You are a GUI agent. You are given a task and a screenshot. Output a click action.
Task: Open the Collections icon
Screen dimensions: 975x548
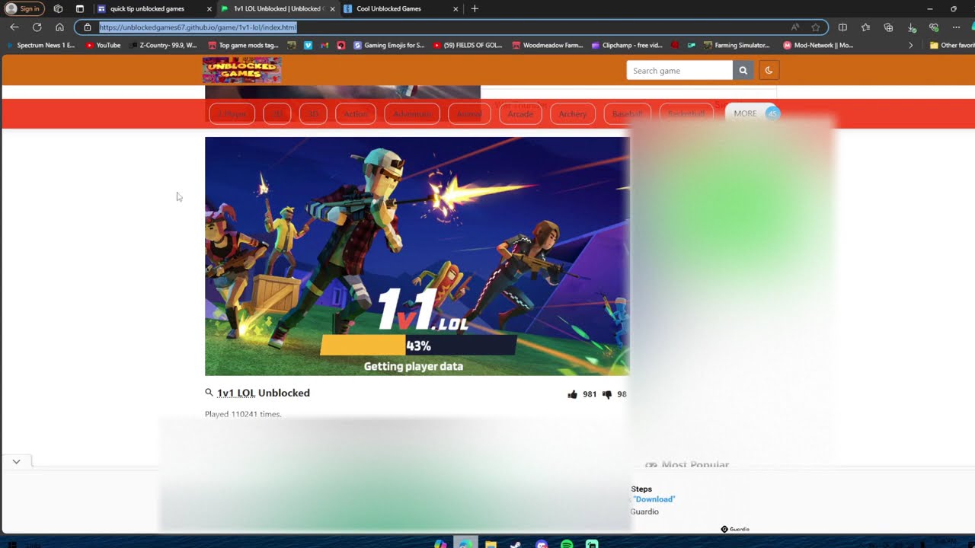pos(888,27)
